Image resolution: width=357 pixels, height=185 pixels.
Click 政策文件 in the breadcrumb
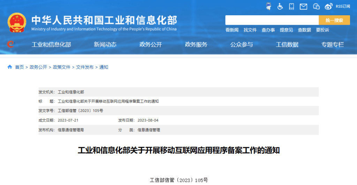click(61, 67)
